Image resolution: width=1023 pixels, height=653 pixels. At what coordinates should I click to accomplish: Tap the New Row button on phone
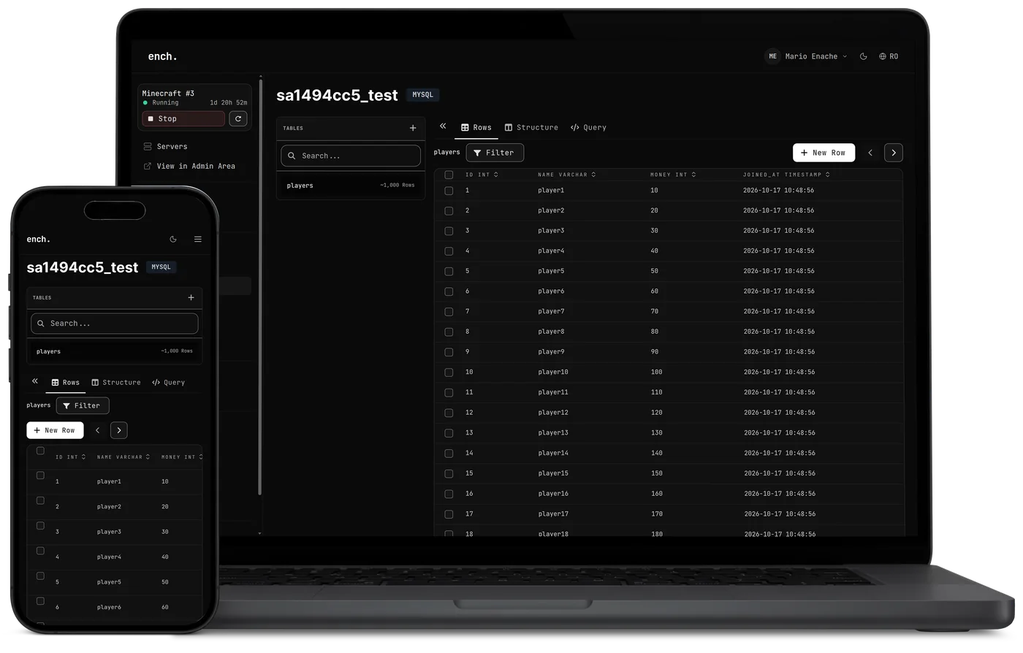pos(55,430)
